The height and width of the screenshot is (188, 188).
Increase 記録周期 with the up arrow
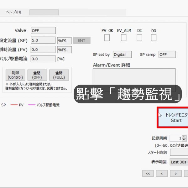point(184,137)
